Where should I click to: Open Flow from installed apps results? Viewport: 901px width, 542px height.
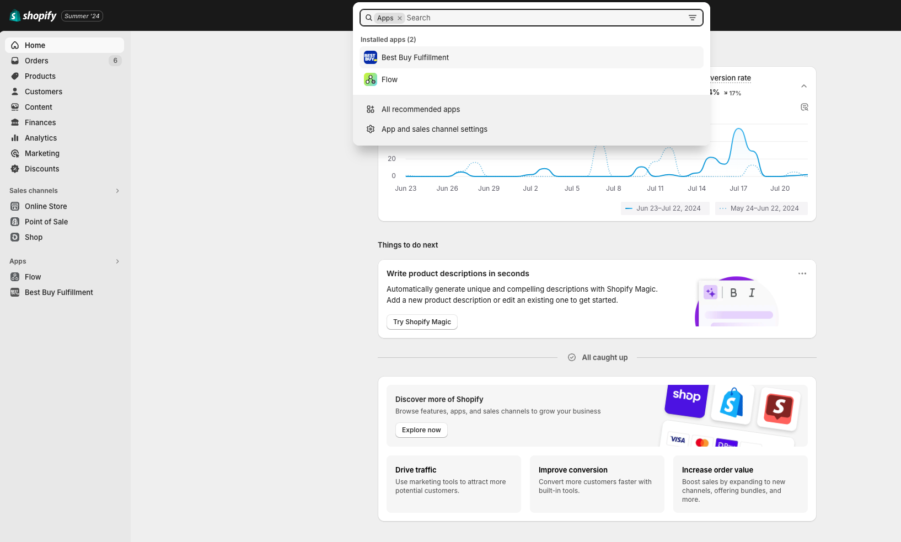click(x=532, y=79)
